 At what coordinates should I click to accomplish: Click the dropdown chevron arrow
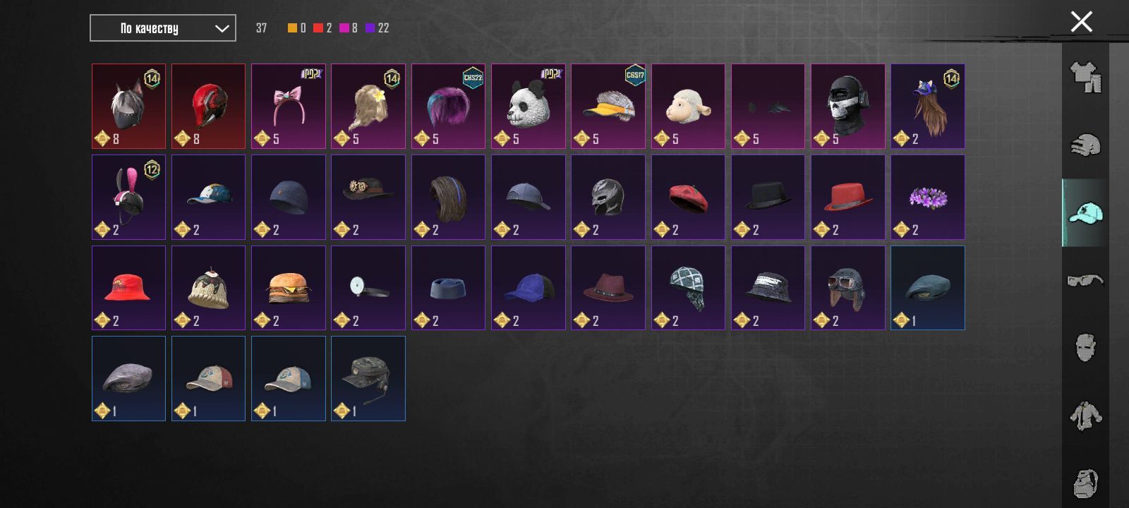(x=222, y=28)
